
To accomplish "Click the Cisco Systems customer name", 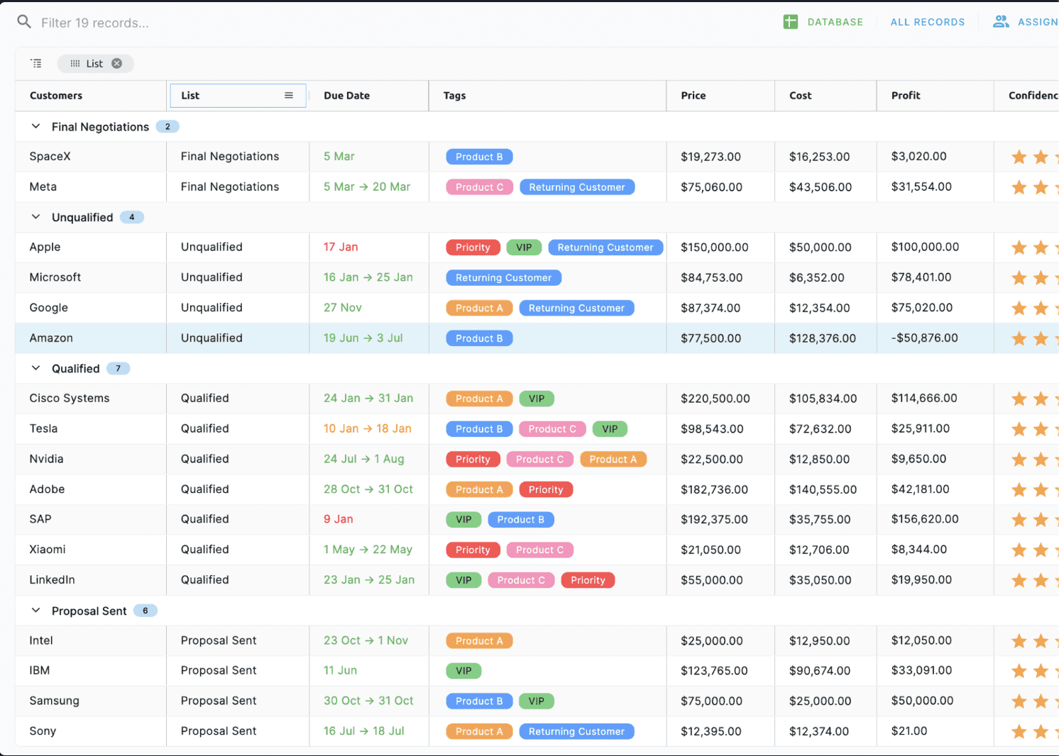I will [70, 399].
